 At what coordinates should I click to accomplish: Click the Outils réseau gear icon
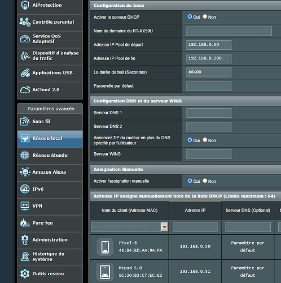coord(25,273)
